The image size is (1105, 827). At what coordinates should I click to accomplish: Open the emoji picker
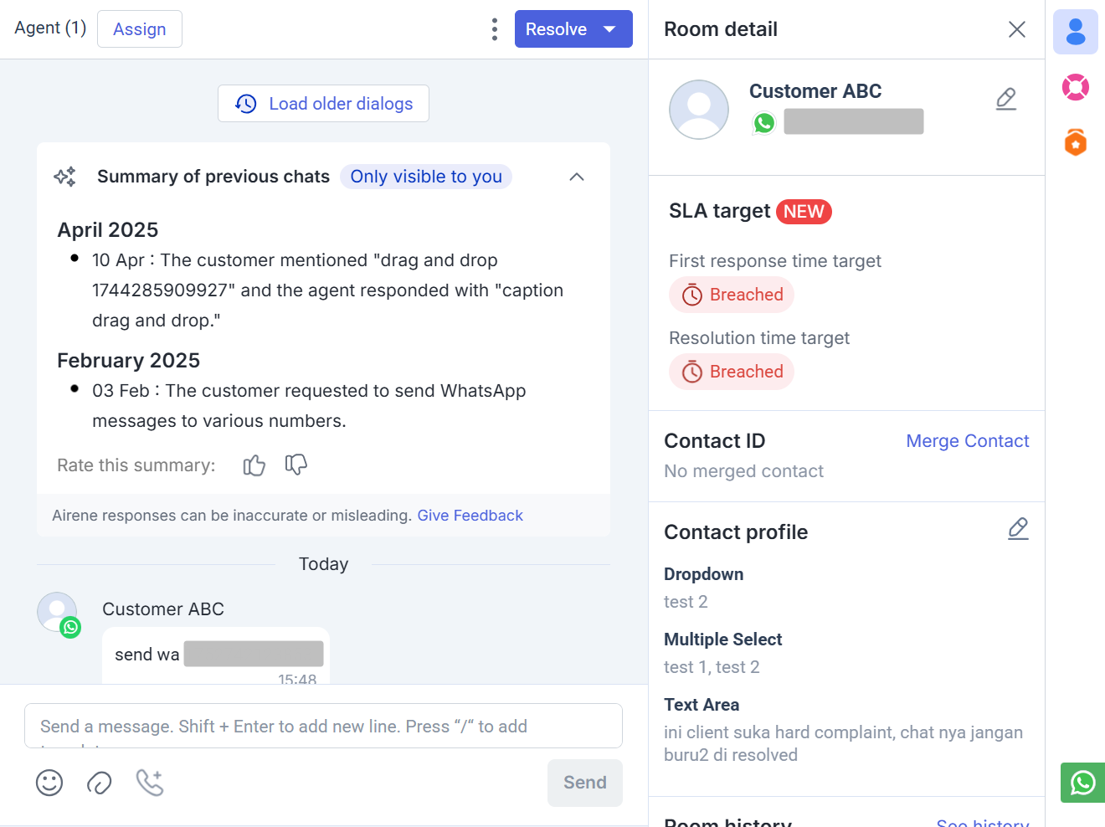tap(49, 783)
